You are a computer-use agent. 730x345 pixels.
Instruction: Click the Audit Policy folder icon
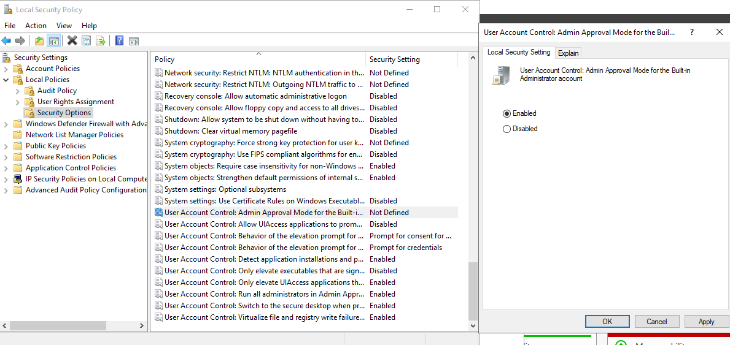pyautogui.click(x=30, y=91)
